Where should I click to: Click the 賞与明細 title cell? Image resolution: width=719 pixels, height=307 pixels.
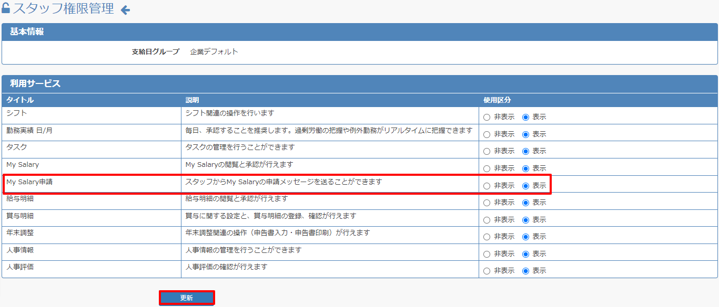click(92, 218)
